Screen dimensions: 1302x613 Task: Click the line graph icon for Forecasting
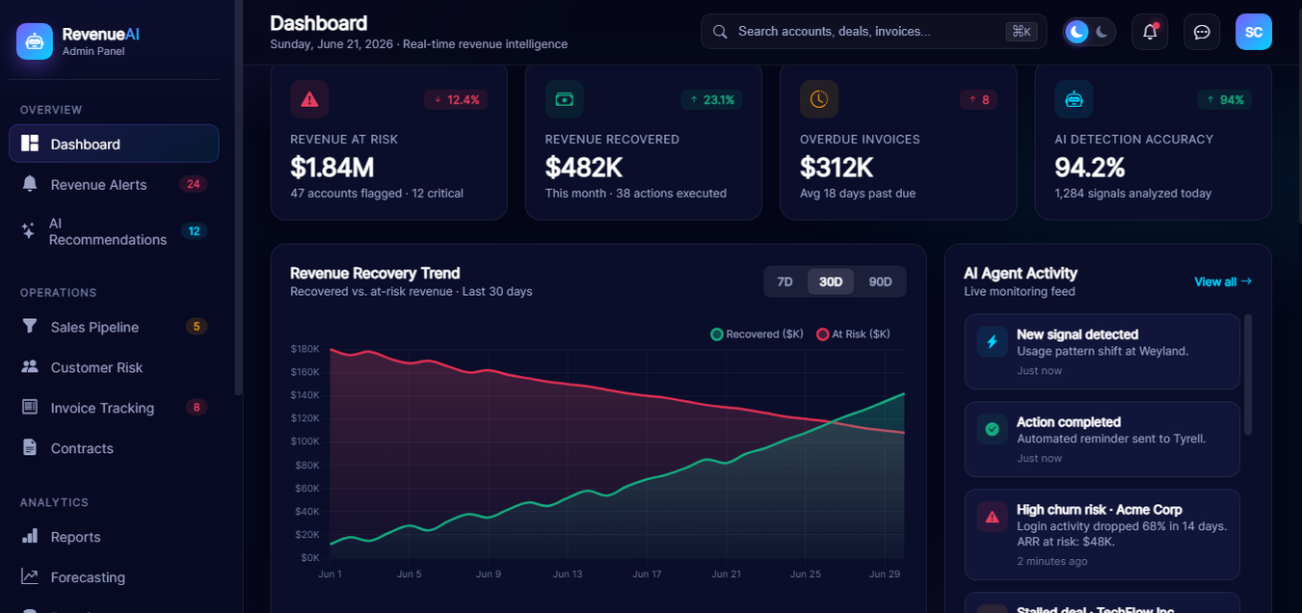30,577
